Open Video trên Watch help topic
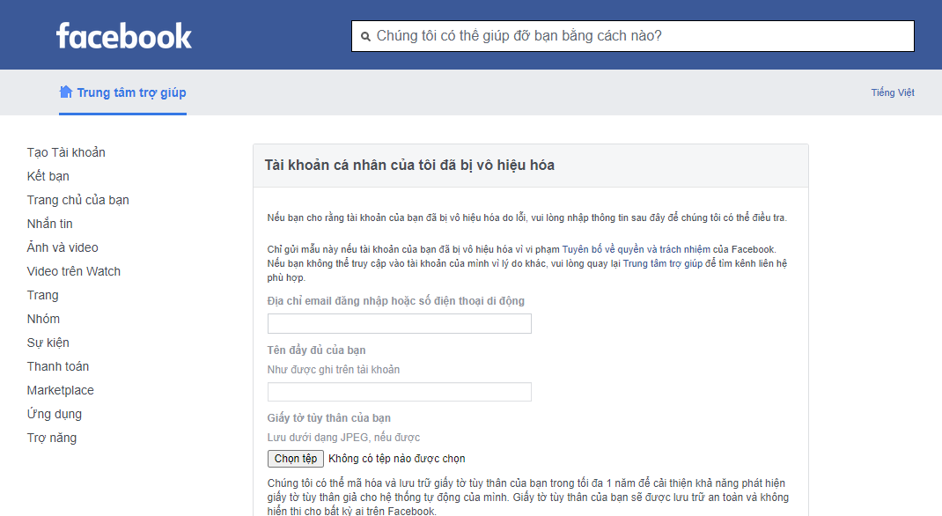942x516 pixels. click(x=74, y=271)
